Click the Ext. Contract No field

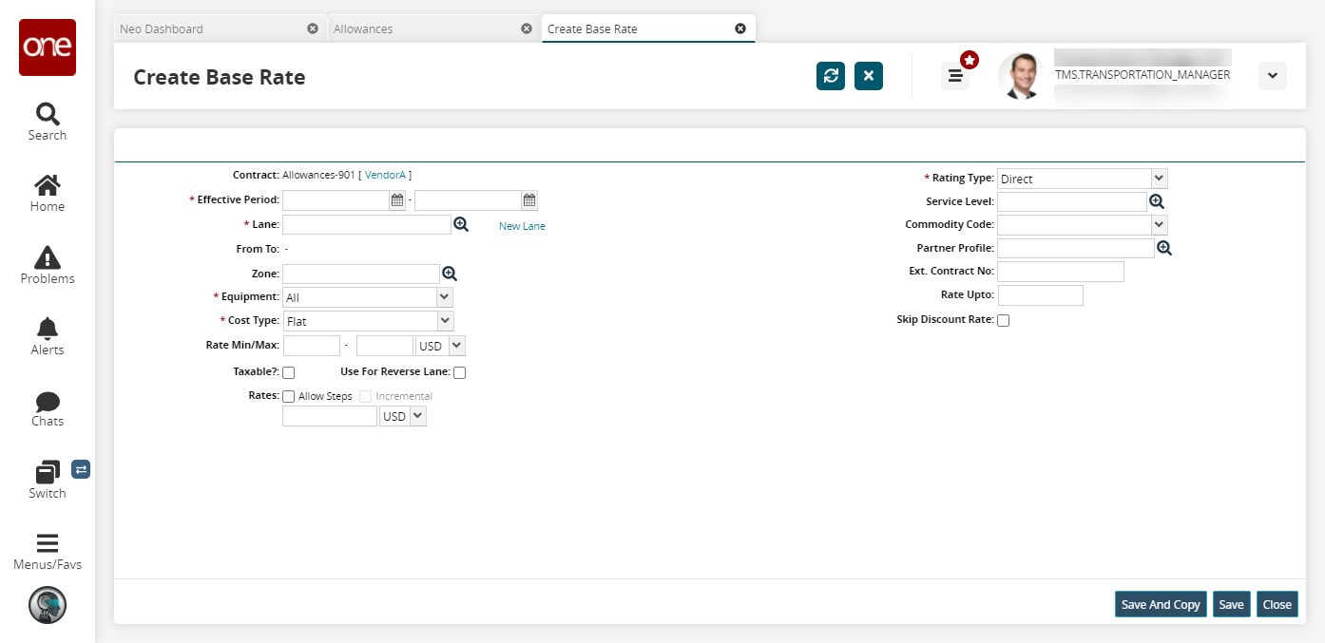[1060, 272]
